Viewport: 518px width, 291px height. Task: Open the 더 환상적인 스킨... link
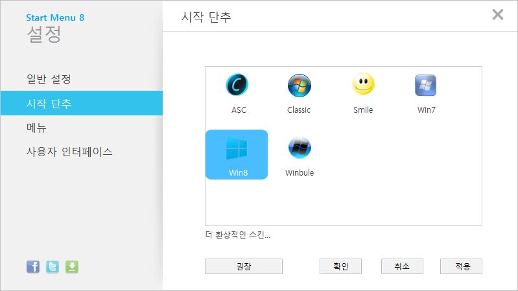point(238,235)
